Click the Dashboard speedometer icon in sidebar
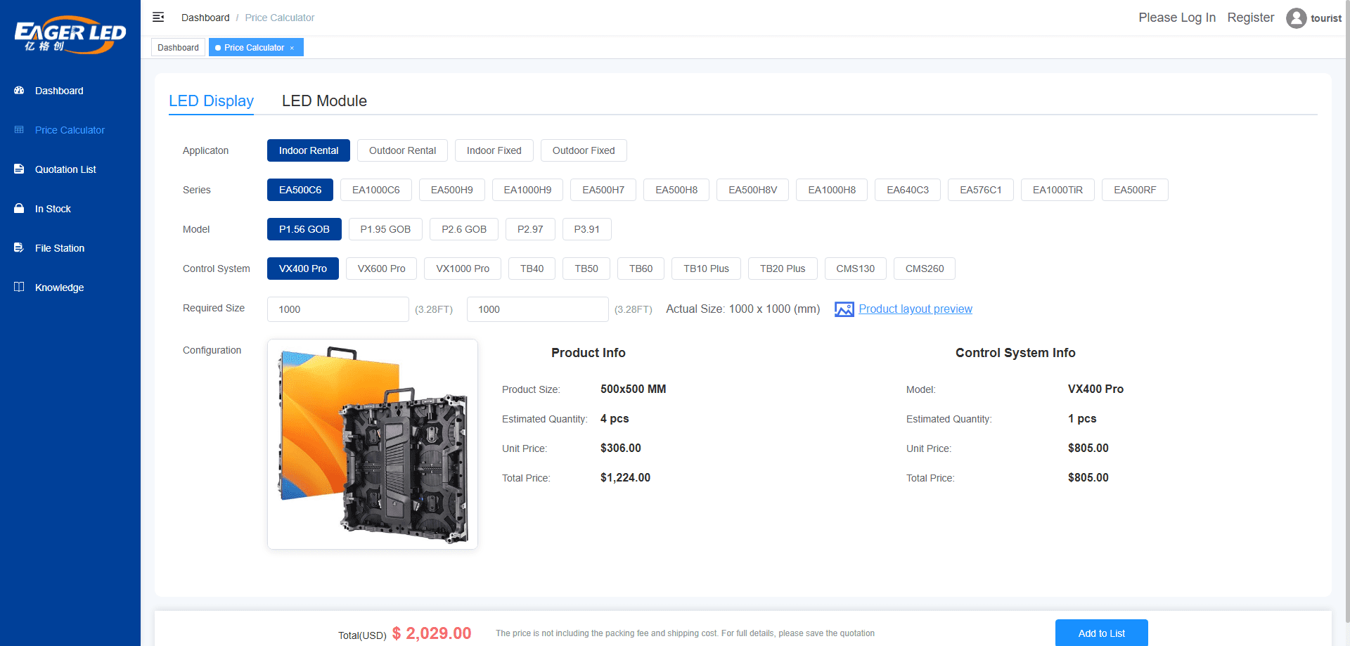This screenshot has height=646, width=1350. [x=19, y=91]
